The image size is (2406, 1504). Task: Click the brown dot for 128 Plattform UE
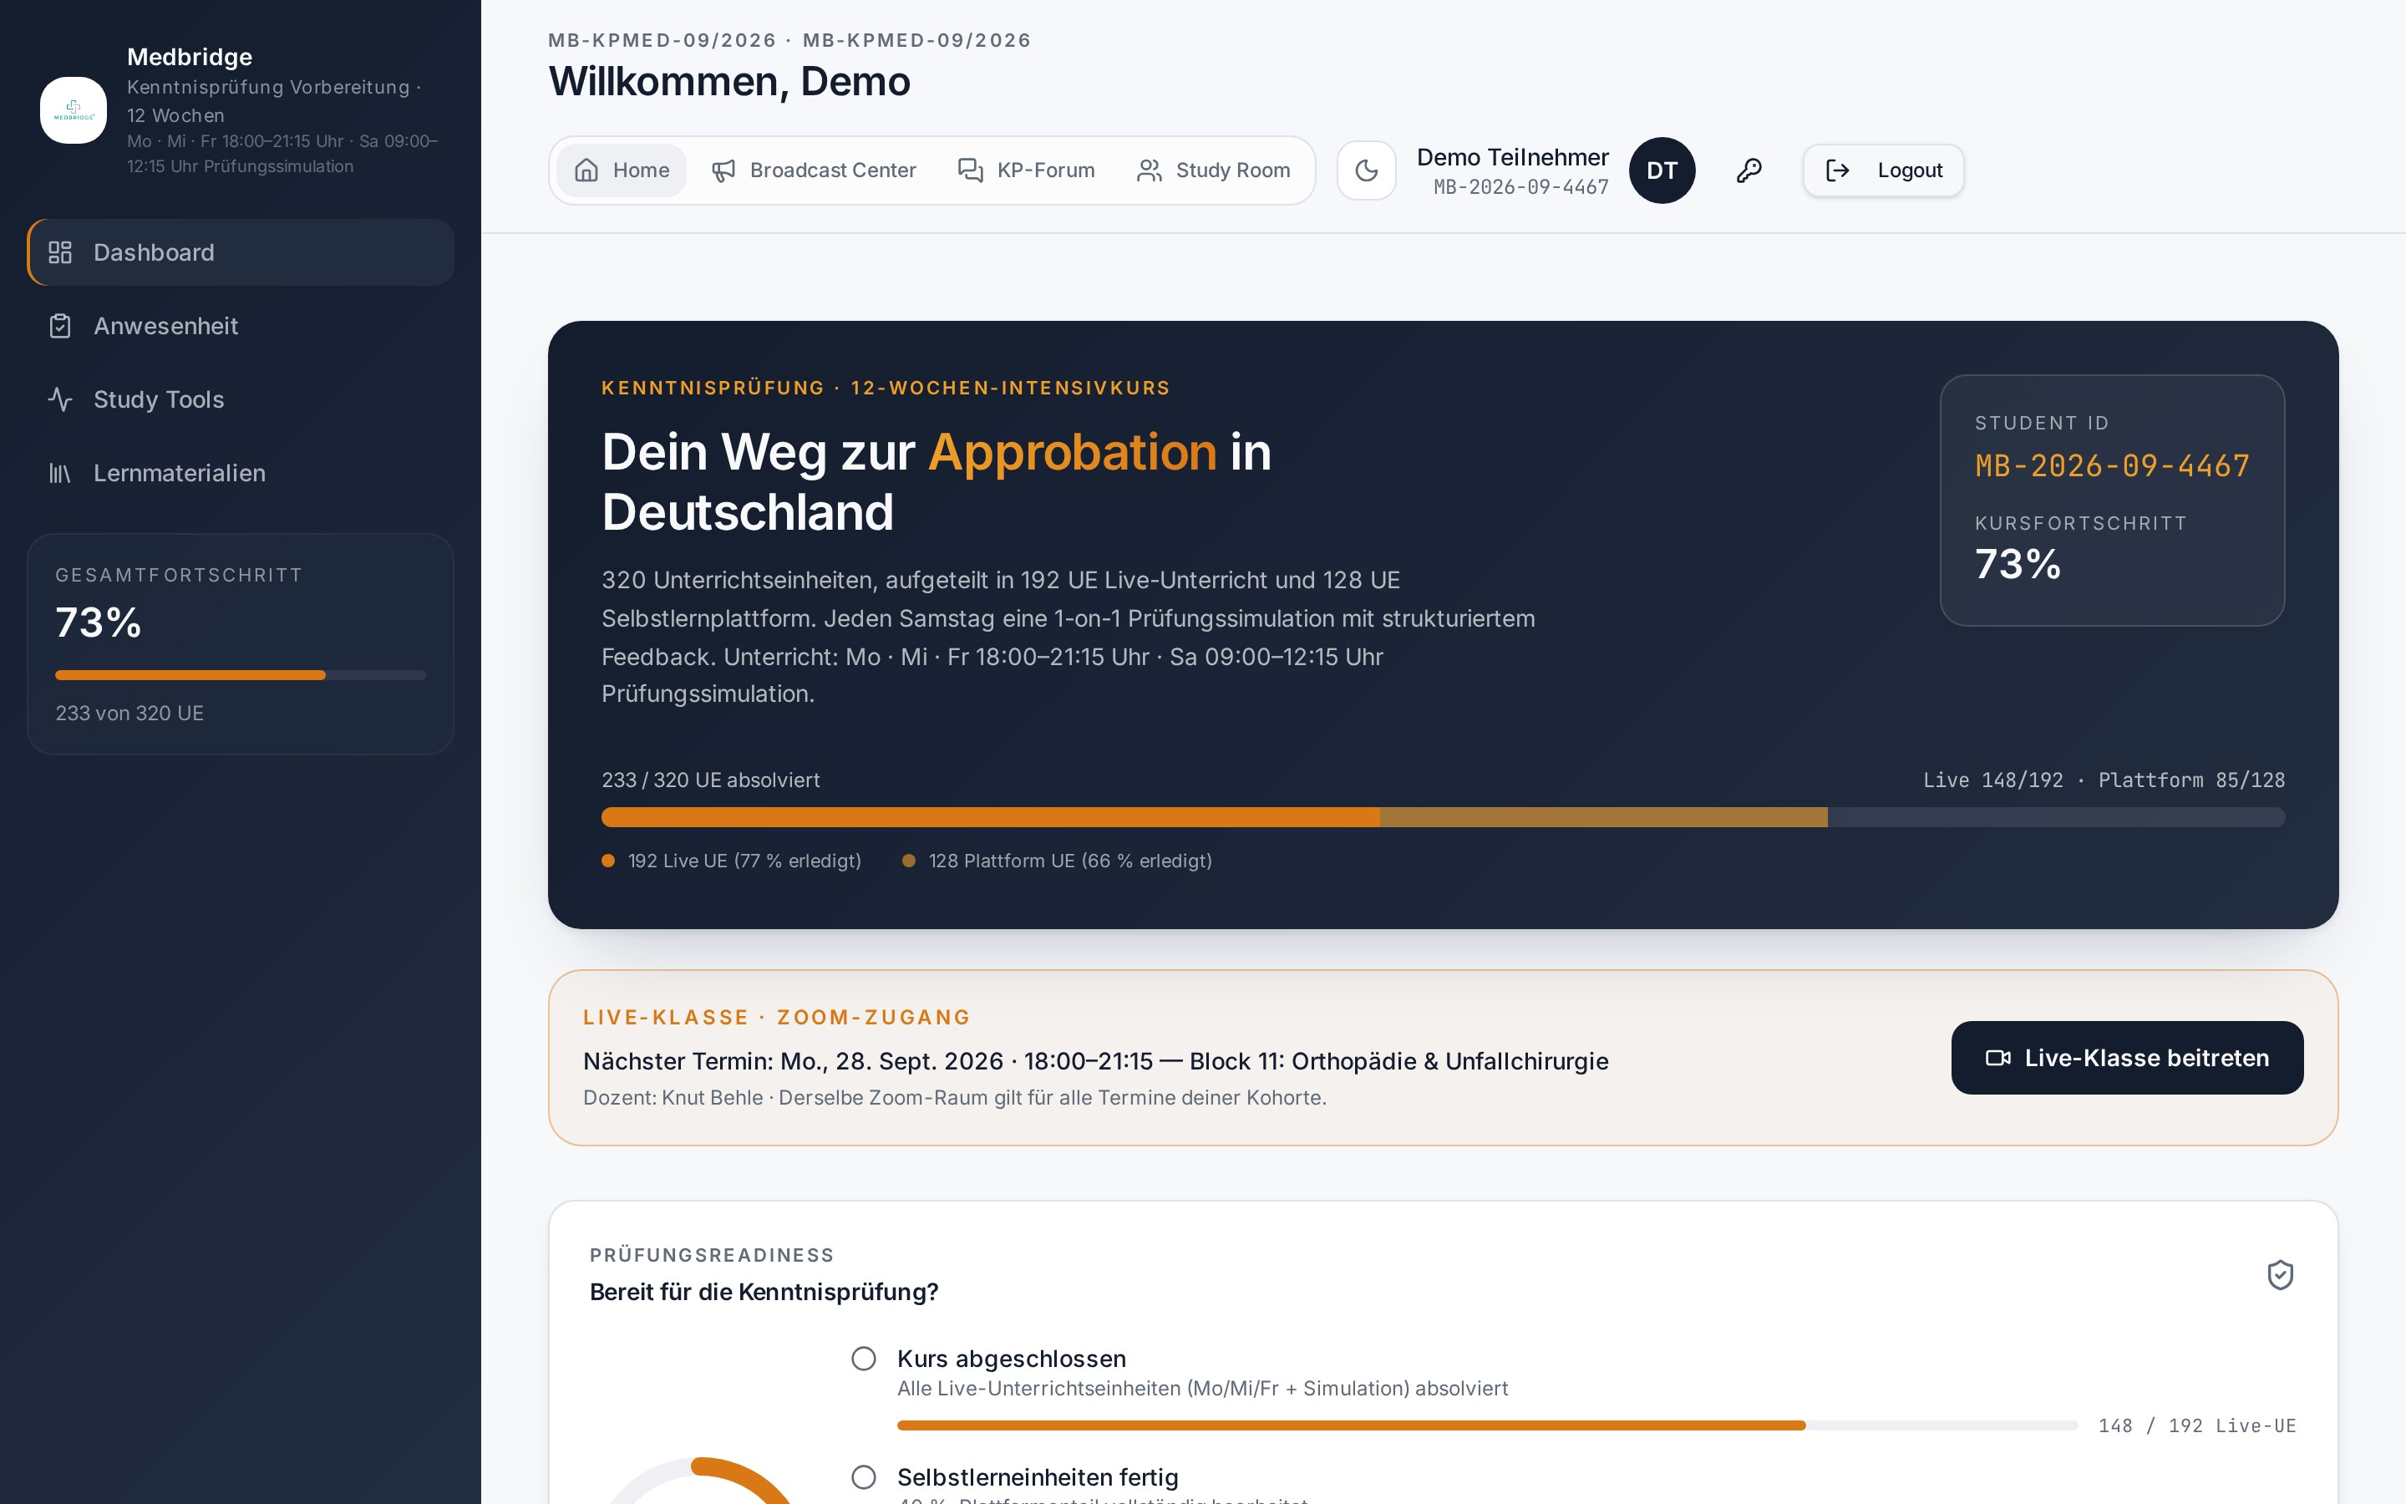[909, 861]
